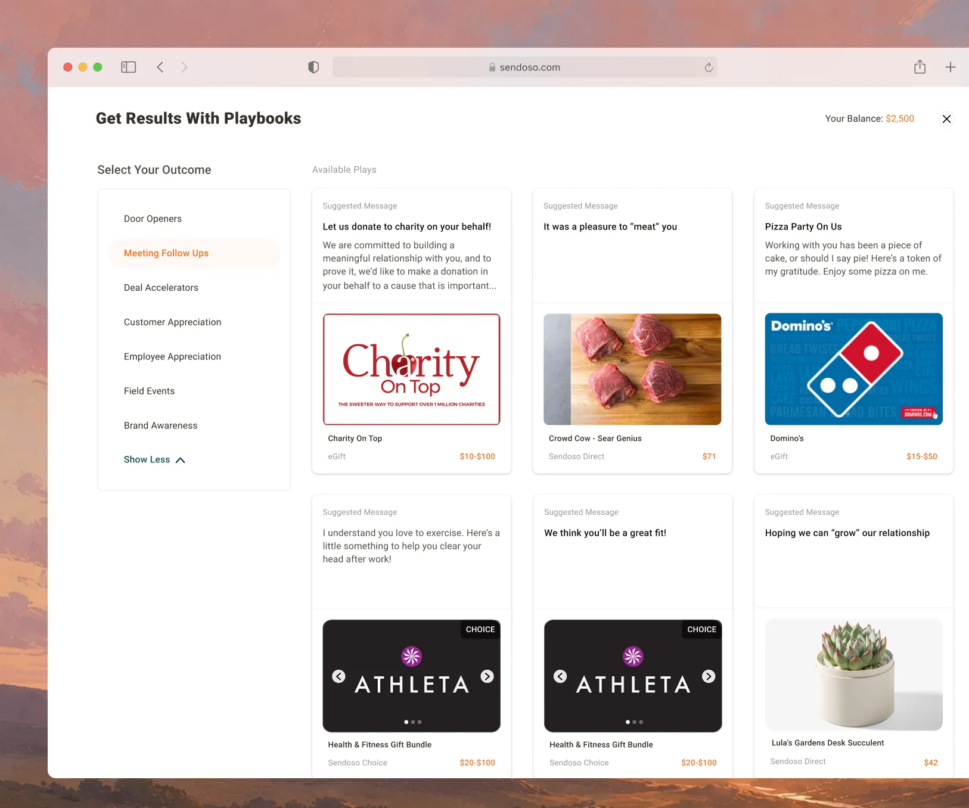Choose Customer Appreciation outcome

[x=172, y=322]
